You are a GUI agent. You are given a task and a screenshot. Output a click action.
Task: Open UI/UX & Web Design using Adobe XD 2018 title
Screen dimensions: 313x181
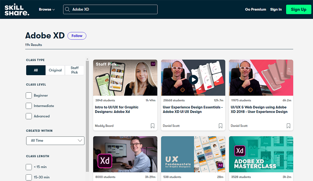click(259, 109)
